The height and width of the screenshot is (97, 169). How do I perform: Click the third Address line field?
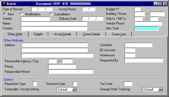[x=57, y=56]
